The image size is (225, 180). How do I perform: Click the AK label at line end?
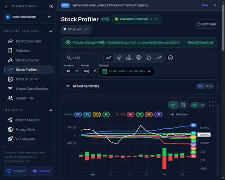pyautogui.click(x=193, y=156)
